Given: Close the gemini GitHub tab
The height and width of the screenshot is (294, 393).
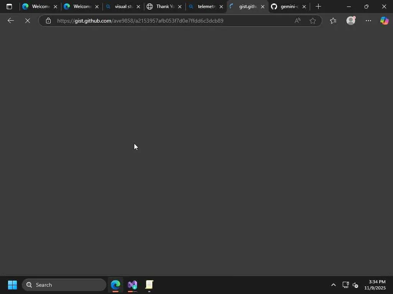Looking at the screenshot, I should [304, 7].
